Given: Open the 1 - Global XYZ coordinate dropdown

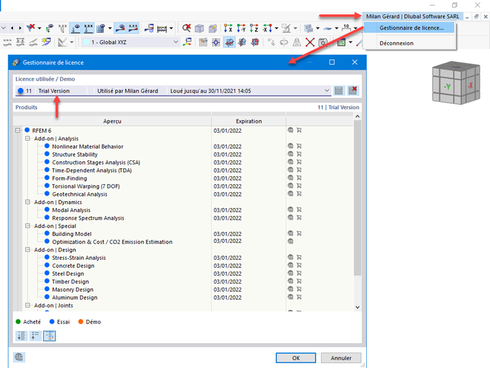Looking at the screenshot, I should click(x=130, y=42).
